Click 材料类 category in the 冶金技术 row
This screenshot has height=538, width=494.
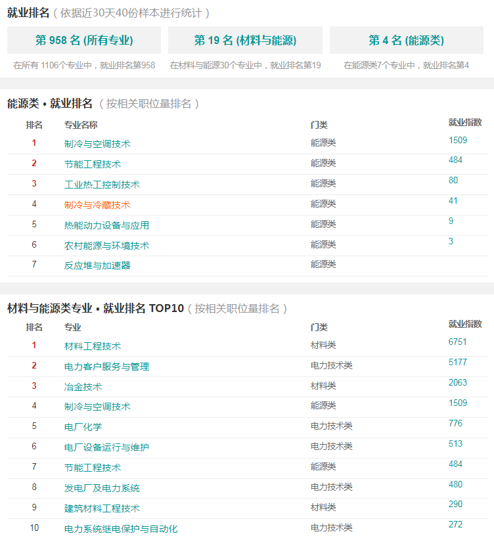[323, 386]
